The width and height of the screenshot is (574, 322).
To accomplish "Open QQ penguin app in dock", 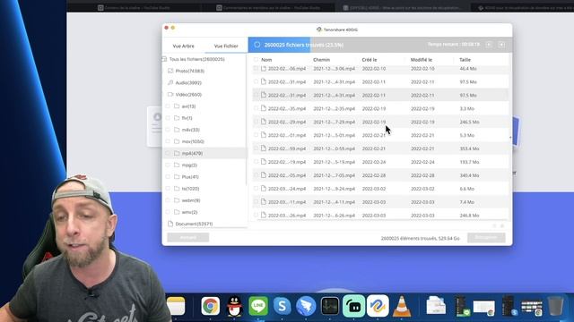I will pos(234,306).
